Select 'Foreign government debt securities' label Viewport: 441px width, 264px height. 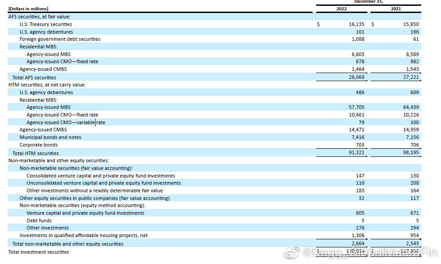pyautogui.click(x=60, y=39)
